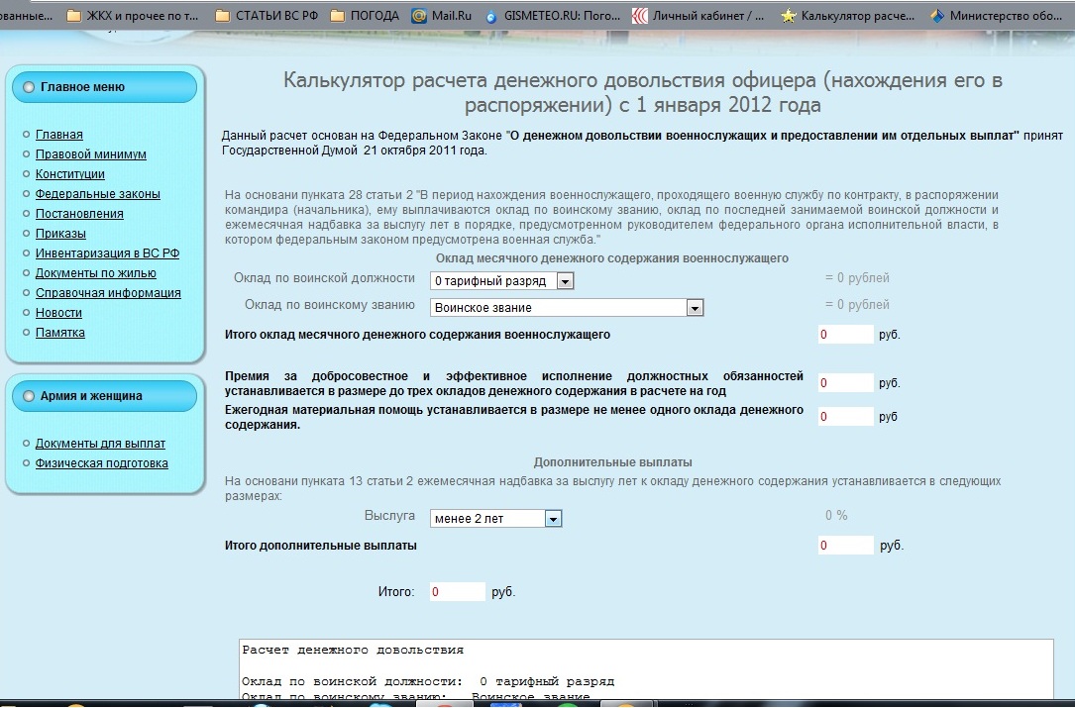Go to the Личный кабинет bookmark
The height and width of the screenshot is (708, 1075).
[698, 16]
